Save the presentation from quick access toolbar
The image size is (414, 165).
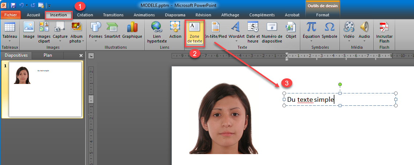[13, 5]
